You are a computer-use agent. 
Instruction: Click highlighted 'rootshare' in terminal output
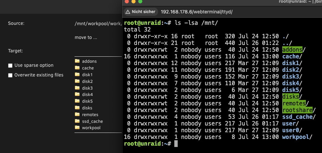pos(297,110)
